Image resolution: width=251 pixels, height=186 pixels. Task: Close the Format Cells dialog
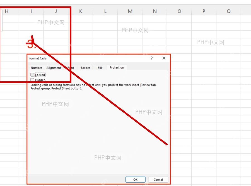(164, 58)
